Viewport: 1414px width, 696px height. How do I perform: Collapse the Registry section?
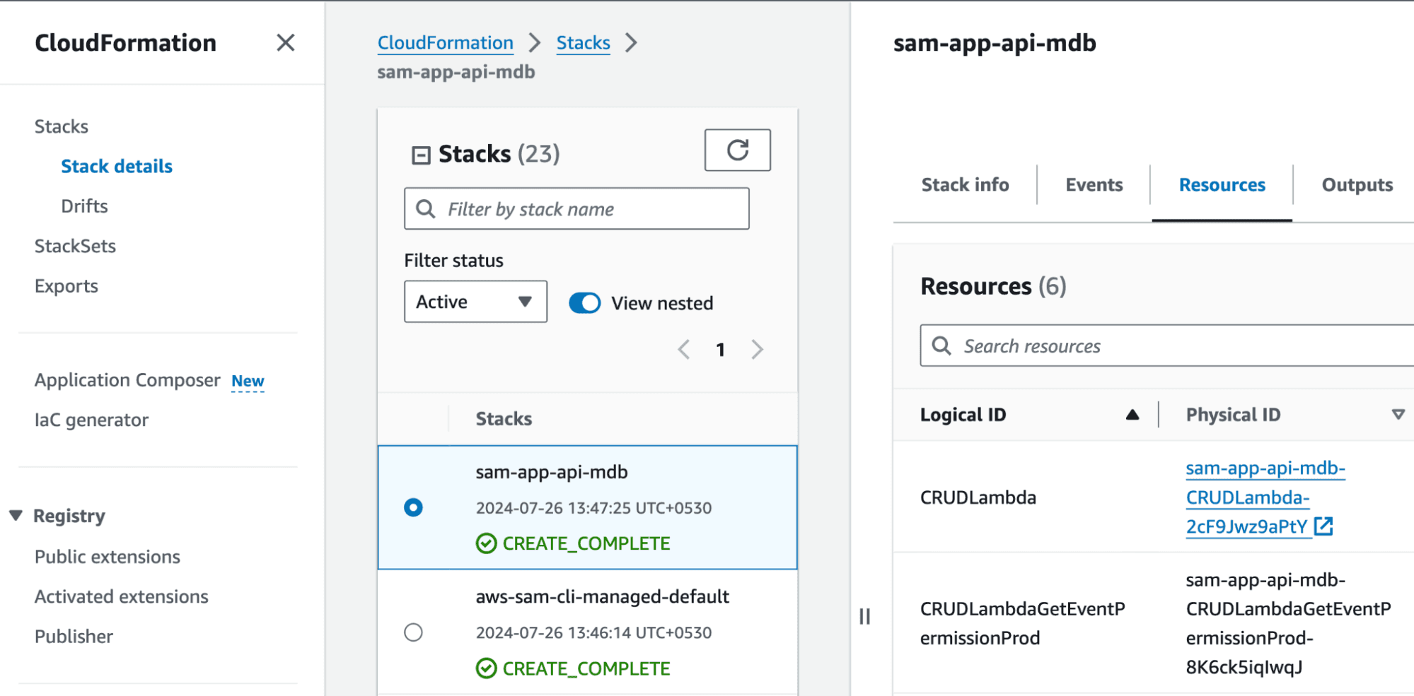(16, 515)
